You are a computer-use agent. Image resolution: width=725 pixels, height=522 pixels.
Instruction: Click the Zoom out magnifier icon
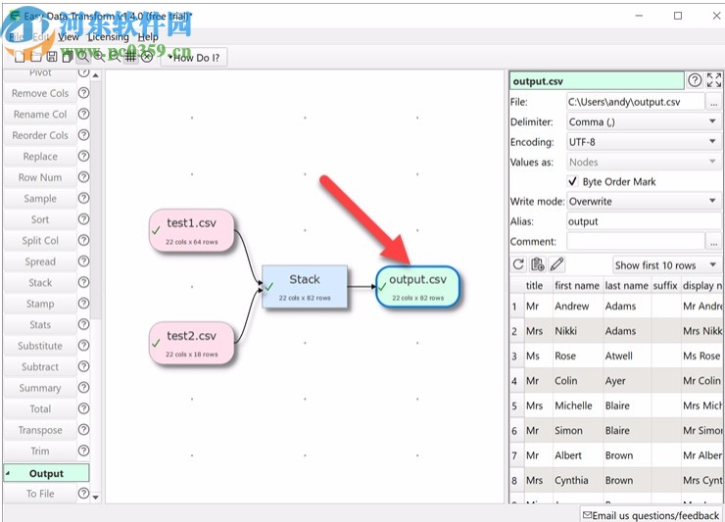[115, 57]
